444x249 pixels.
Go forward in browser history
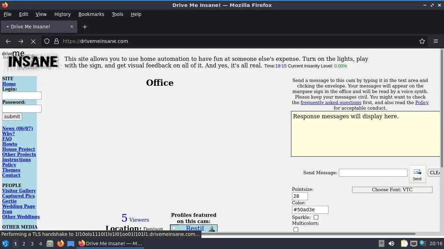pyautogui.click(x=21, y=41)
